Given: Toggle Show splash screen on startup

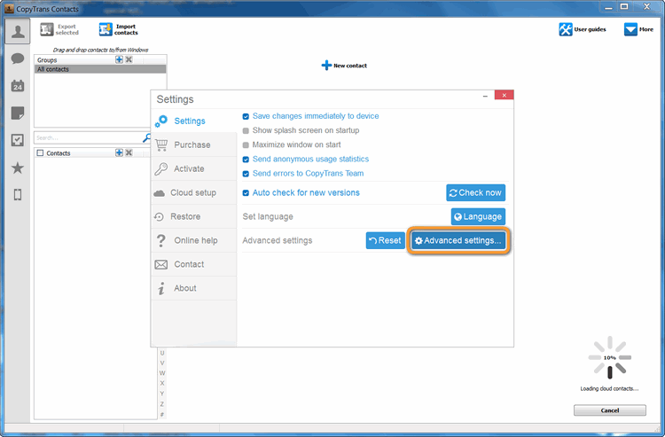Looking at the screenshot, I should coord(246,130).
